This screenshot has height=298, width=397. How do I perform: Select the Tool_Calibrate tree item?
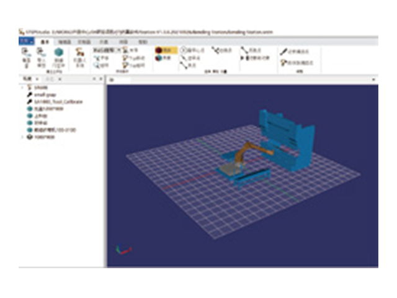[58, 102]
